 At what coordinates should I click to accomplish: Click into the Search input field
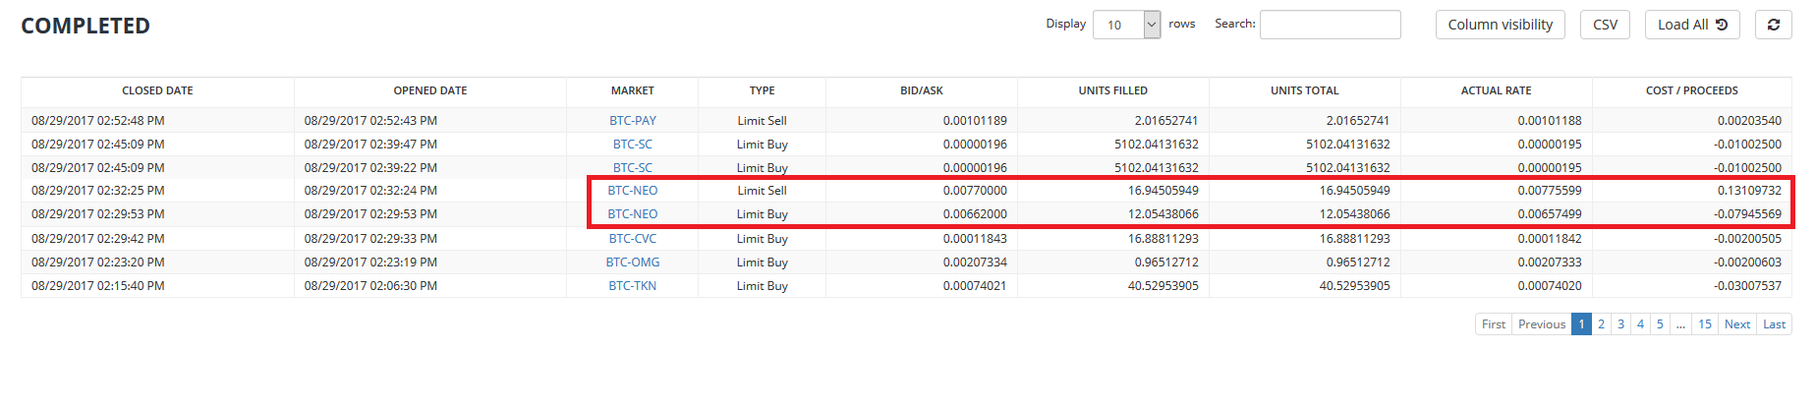(1331, 25)
